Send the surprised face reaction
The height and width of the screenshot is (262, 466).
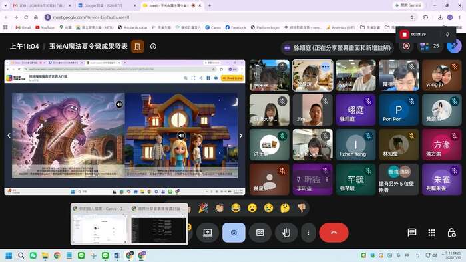point(252,208)
